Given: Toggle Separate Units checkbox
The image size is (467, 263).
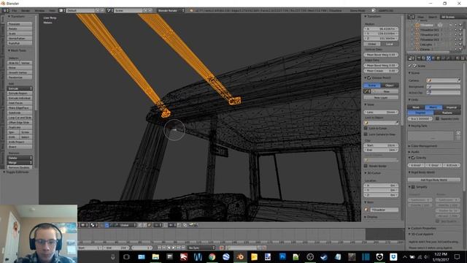Looking at the screenshot, I should tap(437, 118).
